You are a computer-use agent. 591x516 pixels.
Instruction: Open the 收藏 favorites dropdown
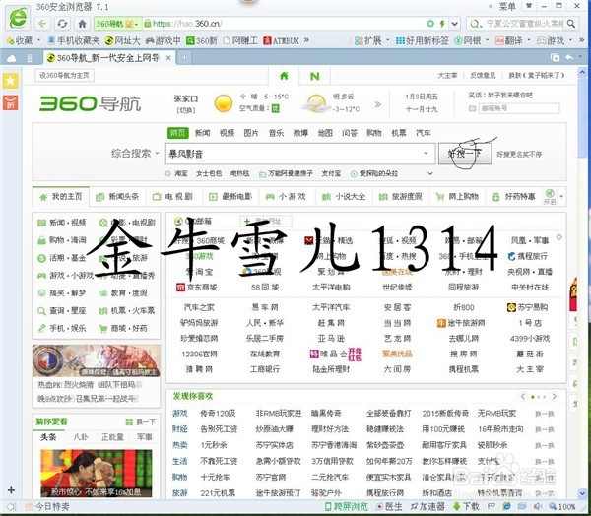point(24,40)
